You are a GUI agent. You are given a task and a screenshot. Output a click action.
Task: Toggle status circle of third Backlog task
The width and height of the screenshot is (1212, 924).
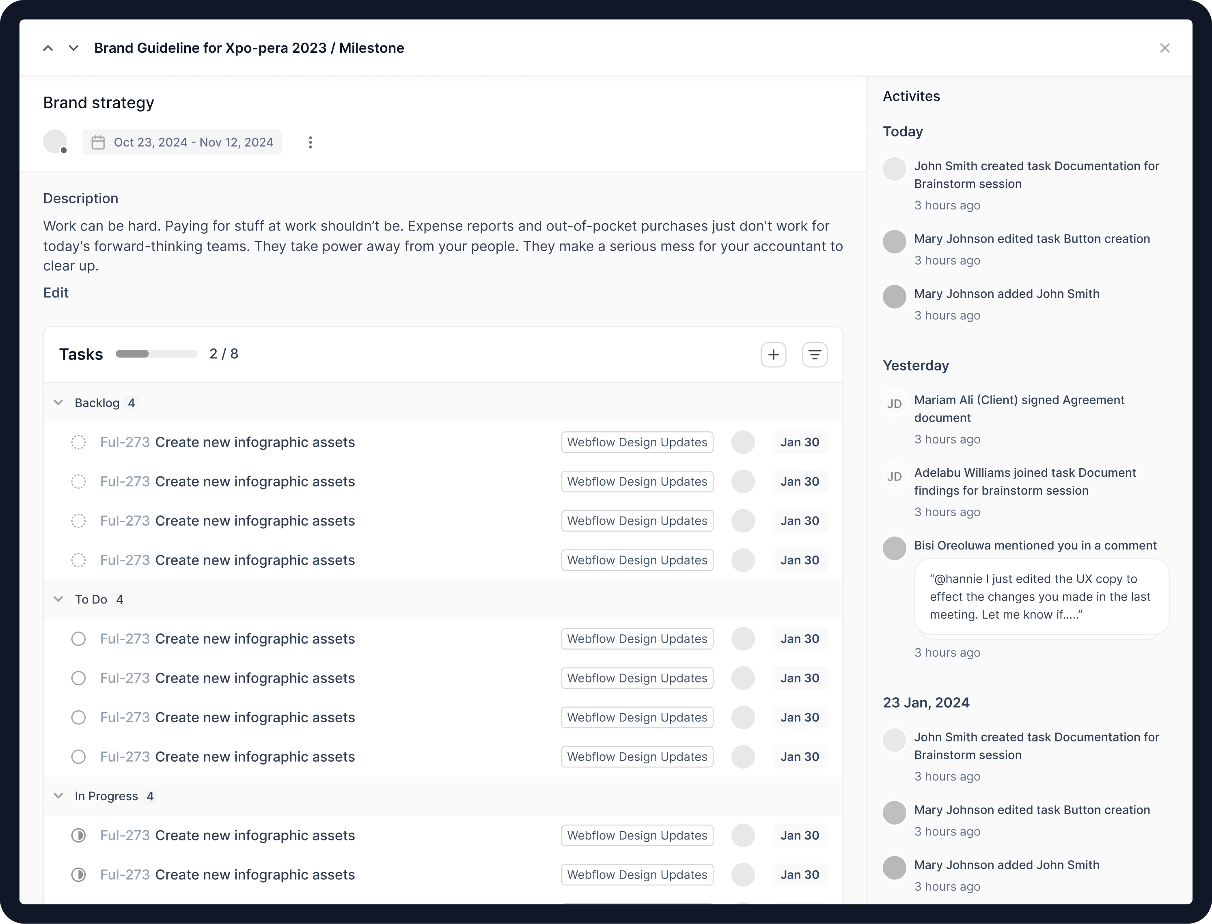pos(79,521)
